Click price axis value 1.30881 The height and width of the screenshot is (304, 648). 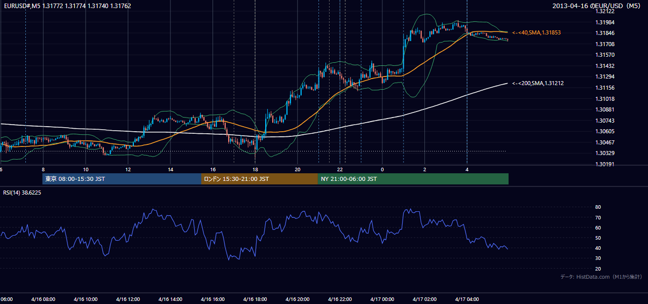(605, 109)
